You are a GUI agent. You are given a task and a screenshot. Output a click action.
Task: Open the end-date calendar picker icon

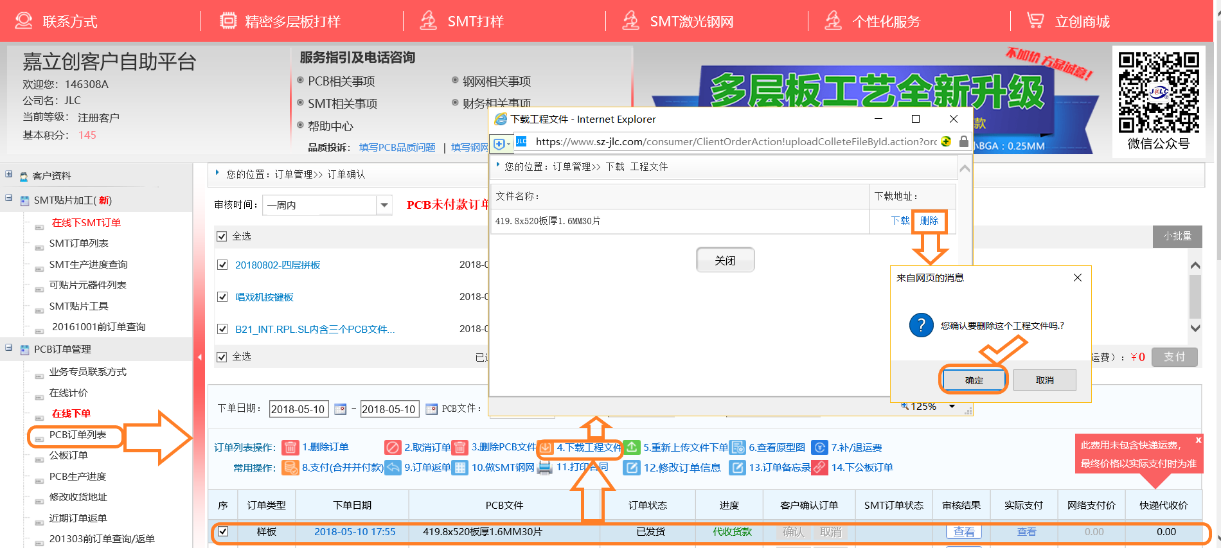click(431, 409)
